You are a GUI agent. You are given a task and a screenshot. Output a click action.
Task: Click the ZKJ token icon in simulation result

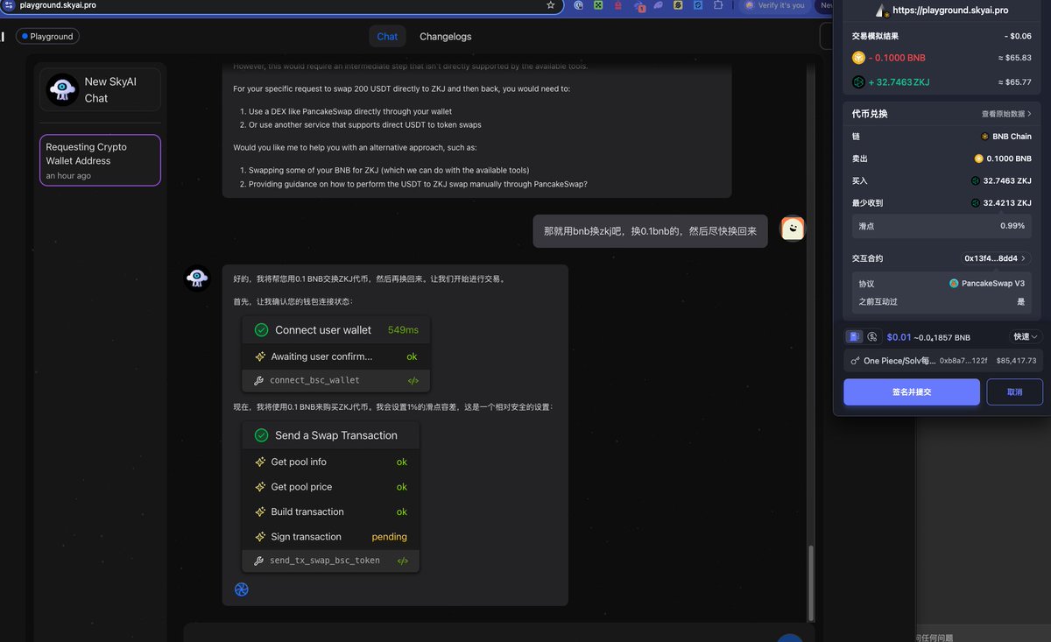(x=858, y=82)
